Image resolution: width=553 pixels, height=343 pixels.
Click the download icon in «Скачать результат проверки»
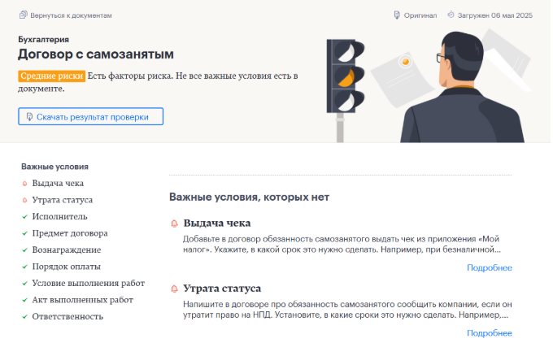point(30,117)
